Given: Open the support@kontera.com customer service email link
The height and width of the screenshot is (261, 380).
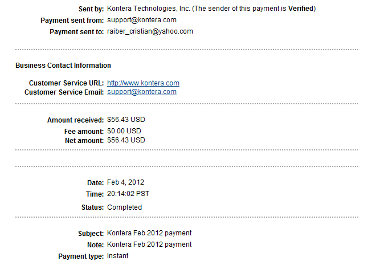Looking at the screenshot, I should pos(142,92).
